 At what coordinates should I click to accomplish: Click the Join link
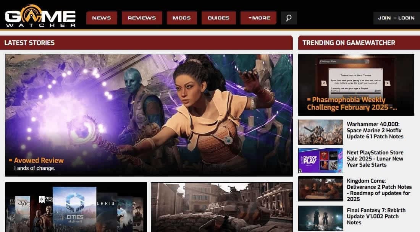(x=384, y=18)
